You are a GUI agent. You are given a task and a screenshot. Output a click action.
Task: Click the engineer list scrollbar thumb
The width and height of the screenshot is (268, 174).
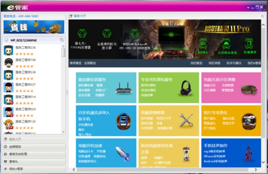[x=64, y=52]
